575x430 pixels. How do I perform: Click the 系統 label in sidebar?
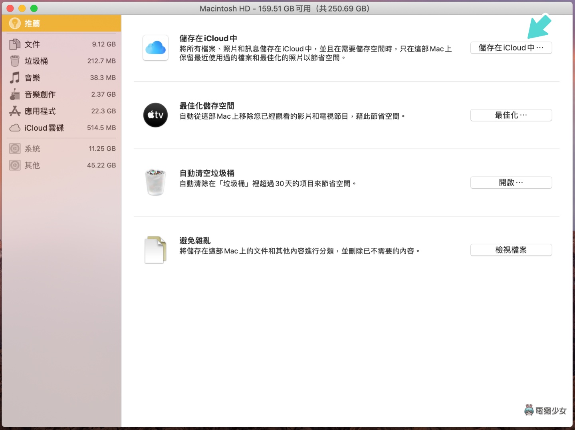(32, 149)
